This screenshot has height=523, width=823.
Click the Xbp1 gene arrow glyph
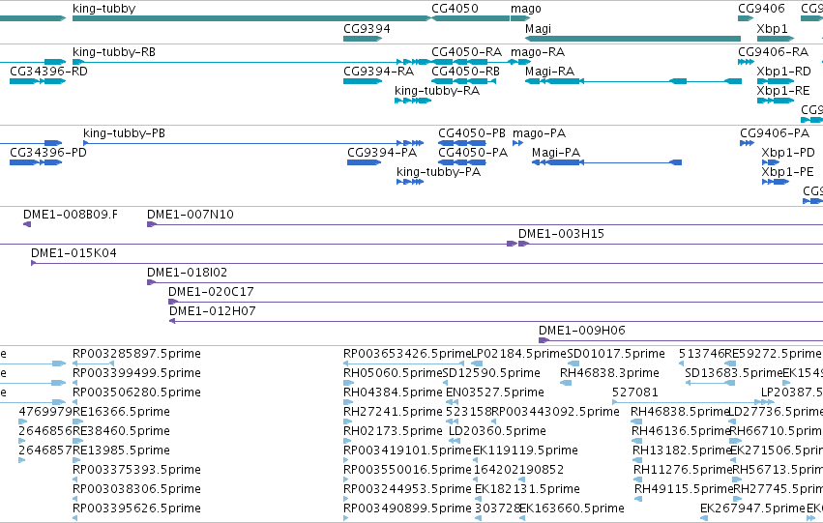(x=776, y=39)
